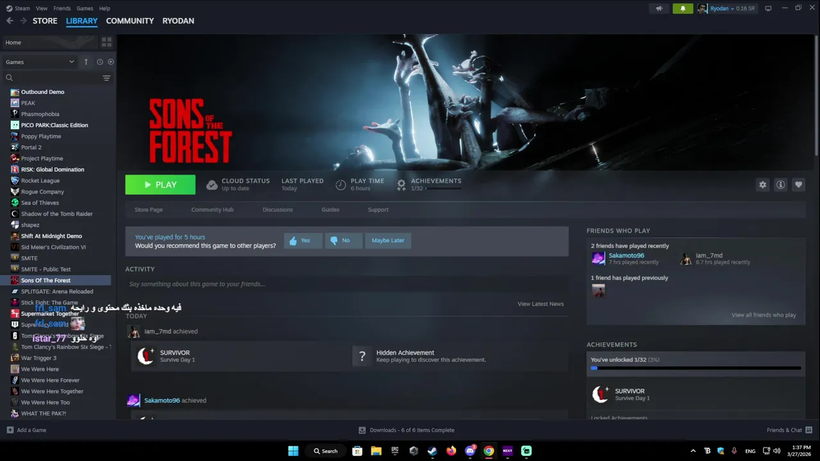Open Big Picture mode monitor icon

(x=768, y=8)
